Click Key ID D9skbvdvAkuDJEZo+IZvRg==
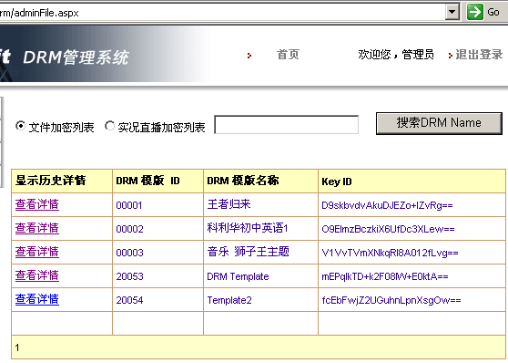 coord(387,205)
